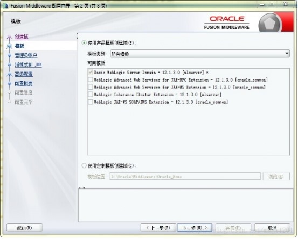Viewport: 298px width, 239px height.
Task: Check WebLogic JAX-WS SOAP/JMS Extension
Action: tap(91, 102)
